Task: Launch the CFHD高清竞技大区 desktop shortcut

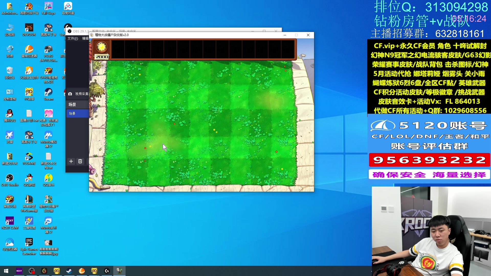Action: tap(48, 75)
